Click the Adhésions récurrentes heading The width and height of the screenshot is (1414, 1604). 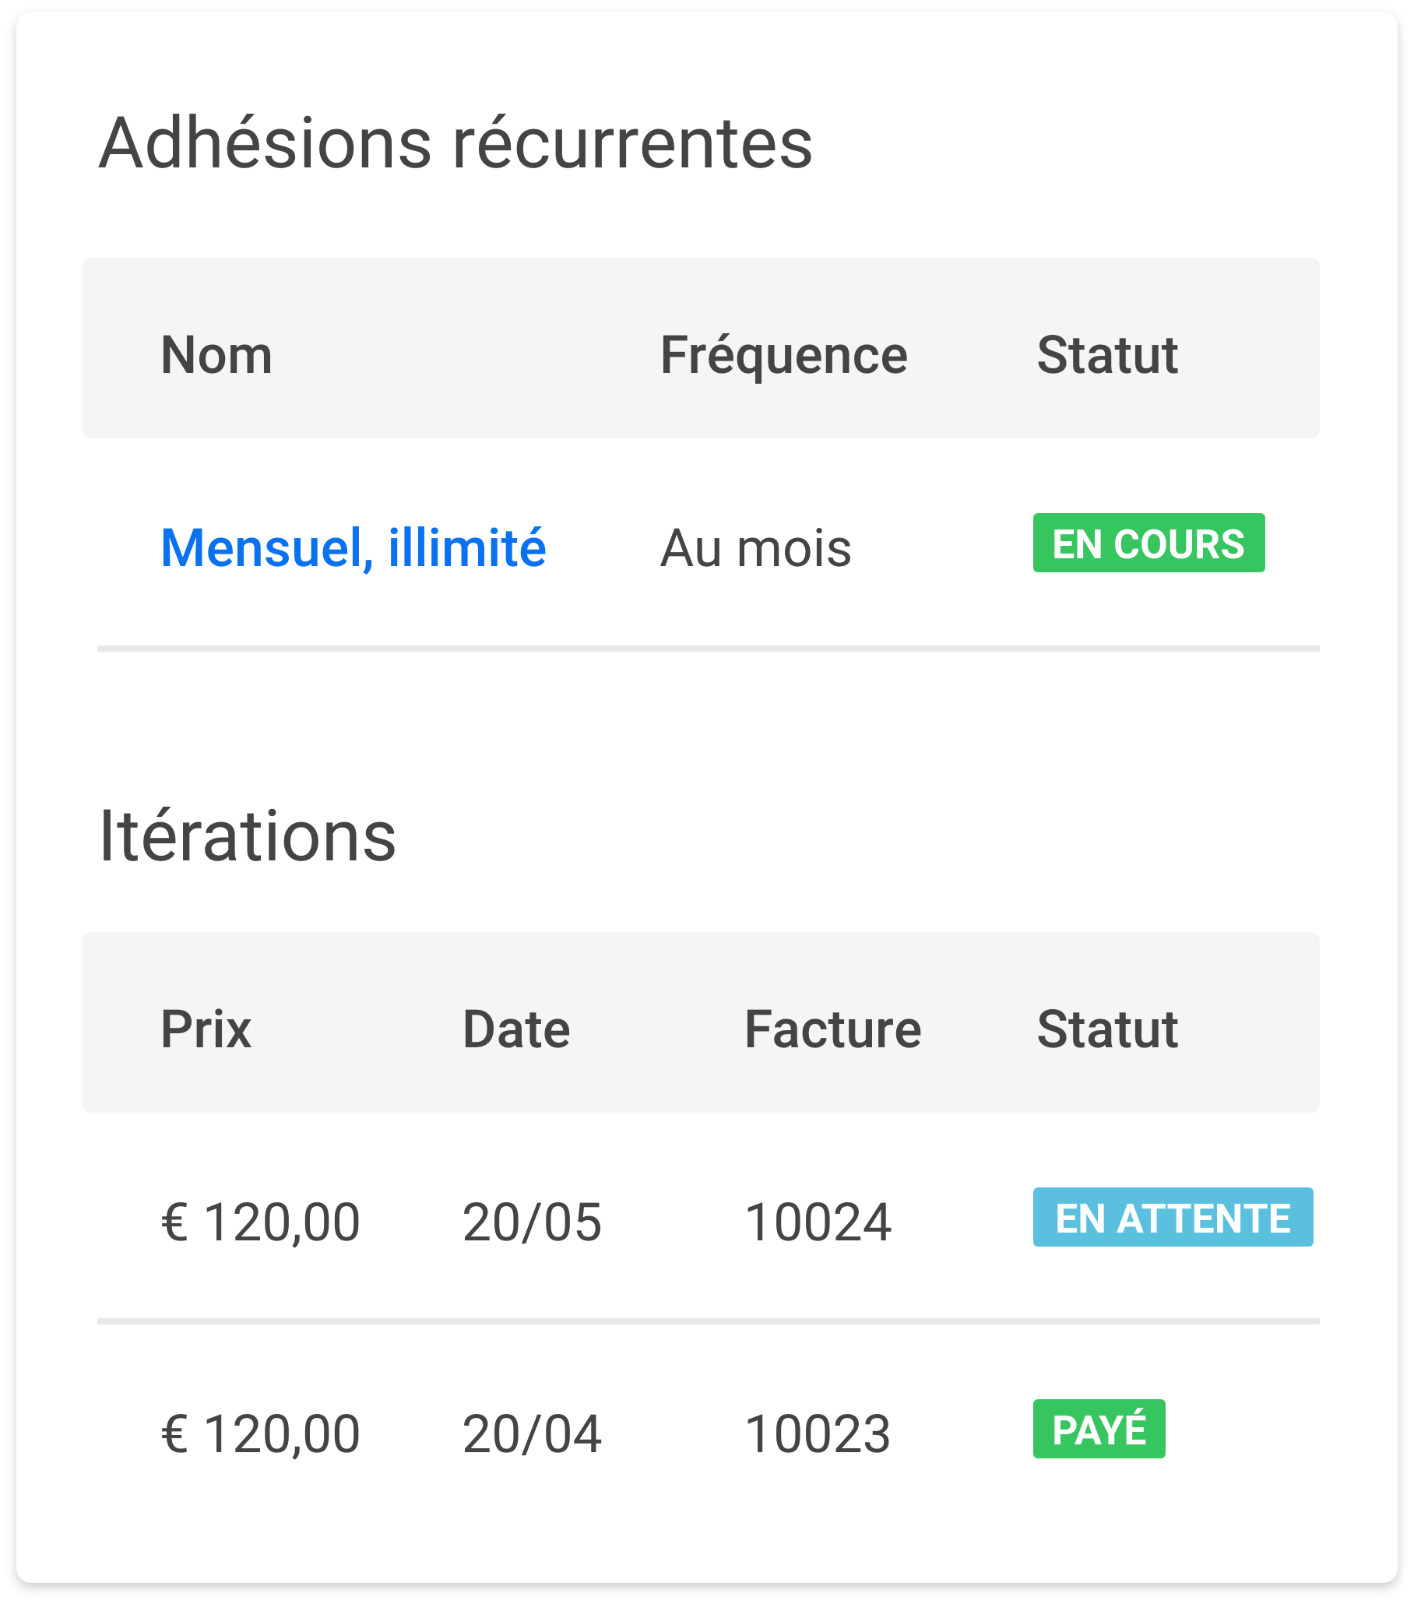click(x=456, y=143)
